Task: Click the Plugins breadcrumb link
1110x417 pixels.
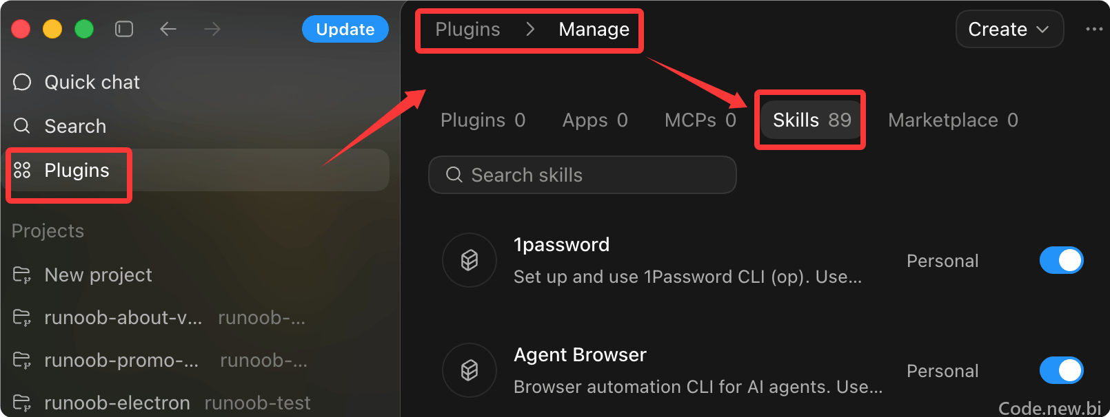Action: [467, 29]
